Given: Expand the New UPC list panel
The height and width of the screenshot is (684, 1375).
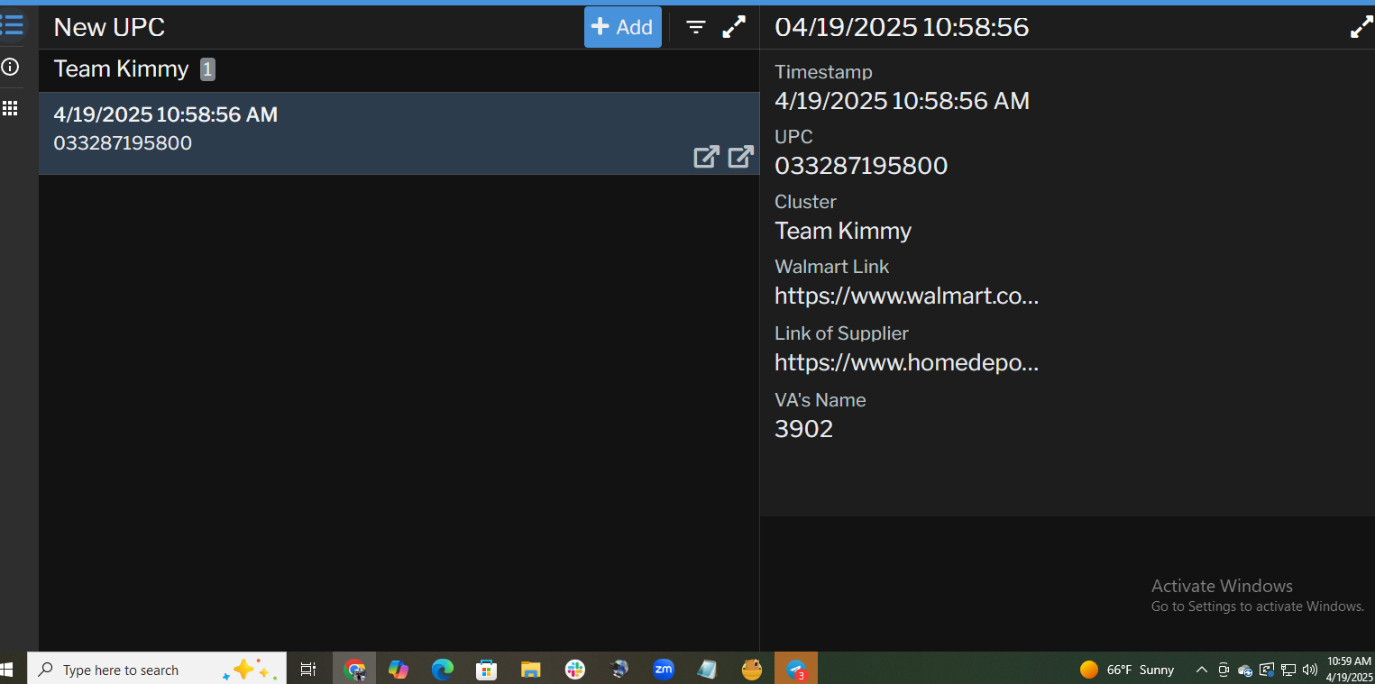Looking at the screenshot, I should (x=735, y=27).
